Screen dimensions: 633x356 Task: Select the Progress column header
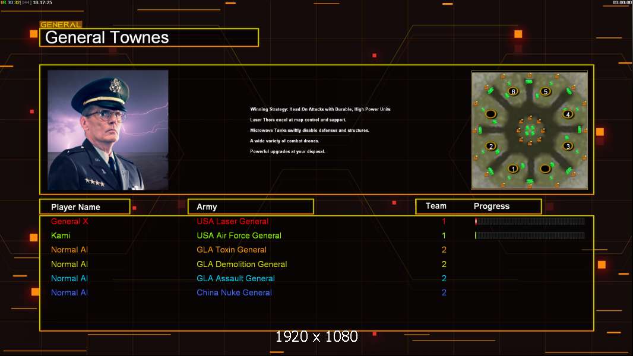tap(491, 206)
